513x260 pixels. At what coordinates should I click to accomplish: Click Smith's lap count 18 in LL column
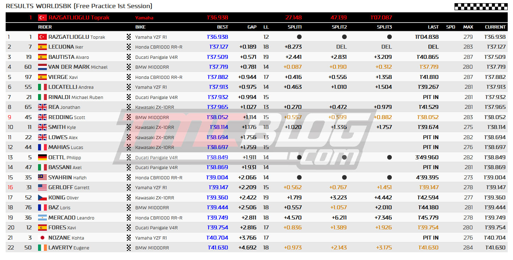pos(266,127)
